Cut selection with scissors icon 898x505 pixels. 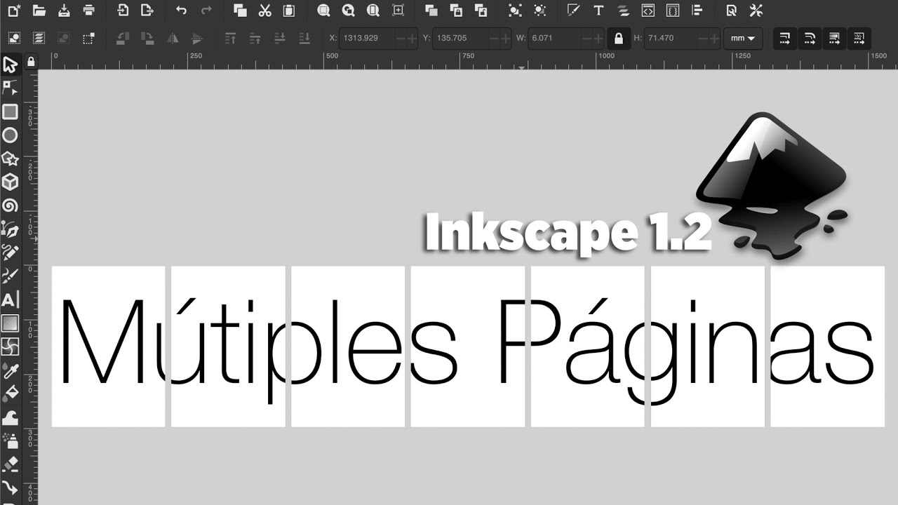pos(264,11)
